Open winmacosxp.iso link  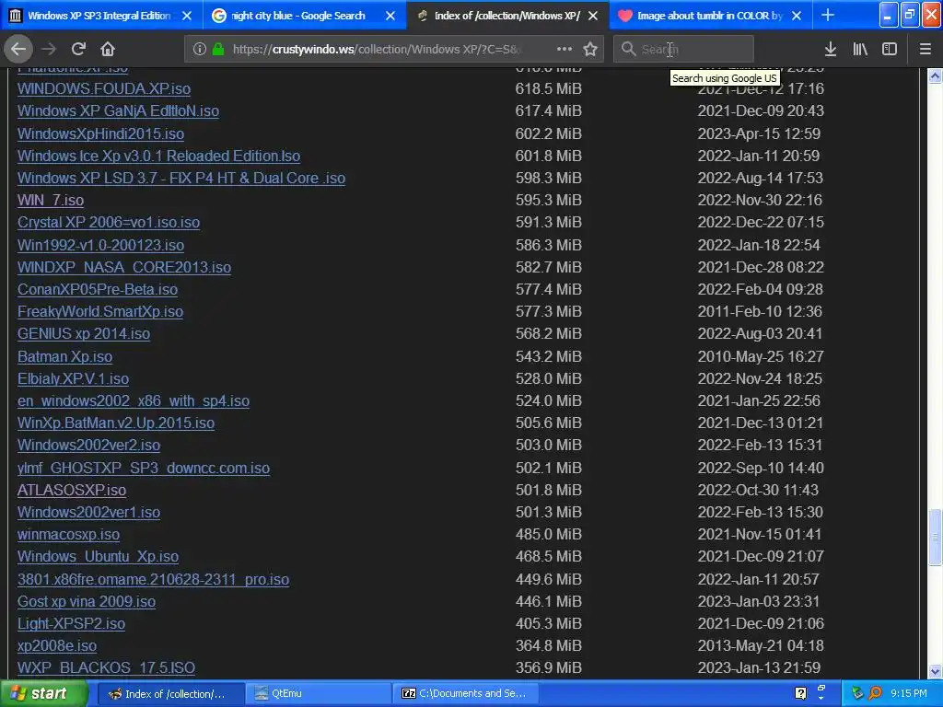point(68,535)
